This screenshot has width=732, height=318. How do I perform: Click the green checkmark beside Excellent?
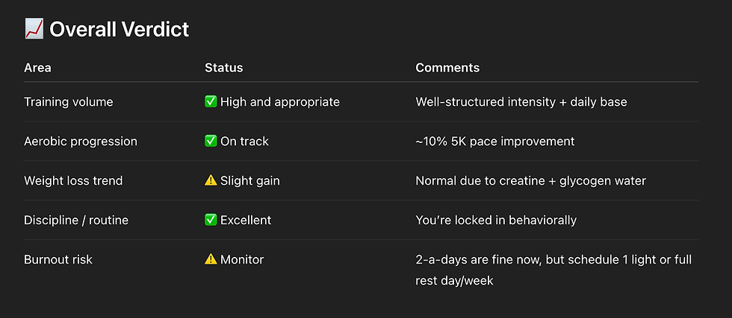[x=211, y=220]
